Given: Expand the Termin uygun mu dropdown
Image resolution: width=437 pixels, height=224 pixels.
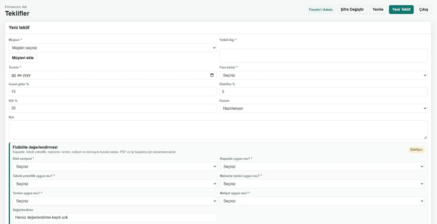Looking at the screenshot, I should [x=115, y=201].
